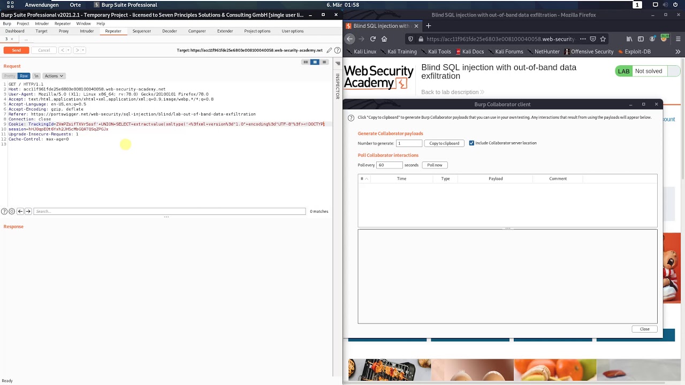Open previous history dropdown arrow
The image size is (685, 385).
click(68, 50)
